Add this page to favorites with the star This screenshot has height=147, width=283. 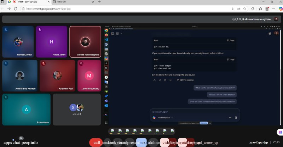click(245, 9)
